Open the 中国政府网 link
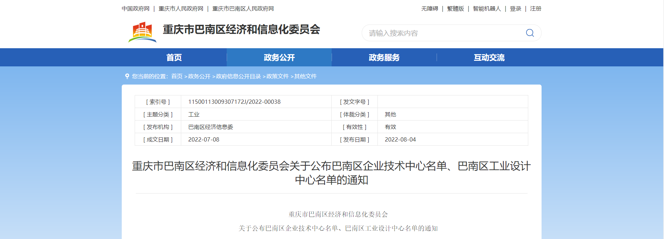 tap(136, 9)
